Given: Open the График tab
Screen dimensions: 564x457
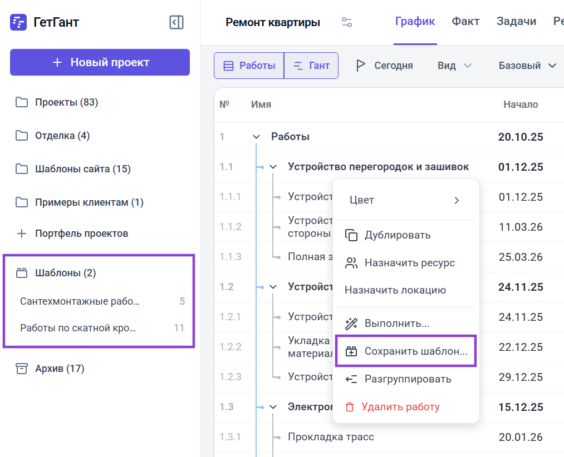Looking at the screenshot, I should pyautogui.click(x=415, y=22).
